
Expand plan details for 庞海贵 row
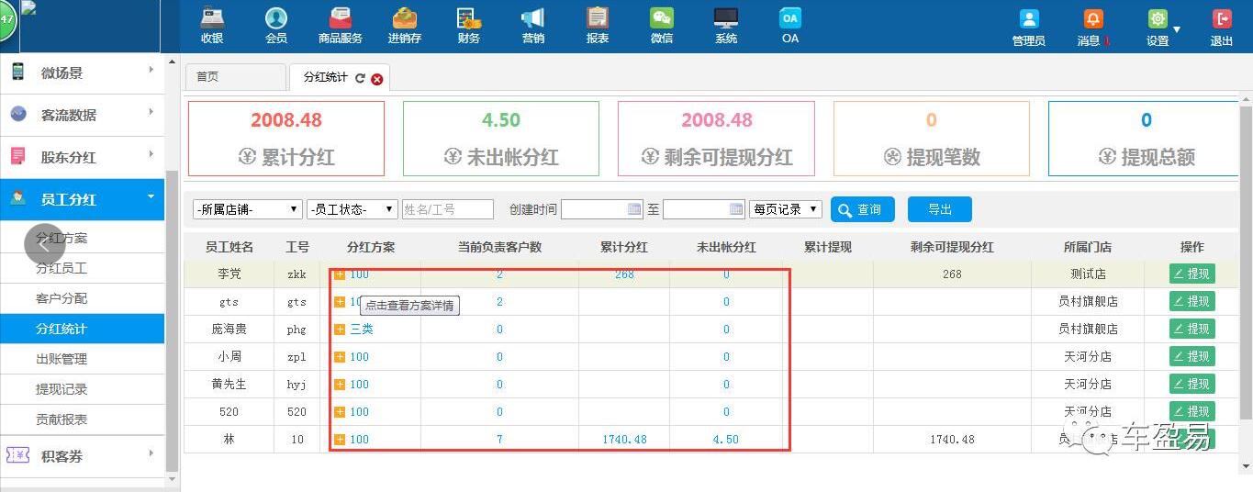click(340, 329)
